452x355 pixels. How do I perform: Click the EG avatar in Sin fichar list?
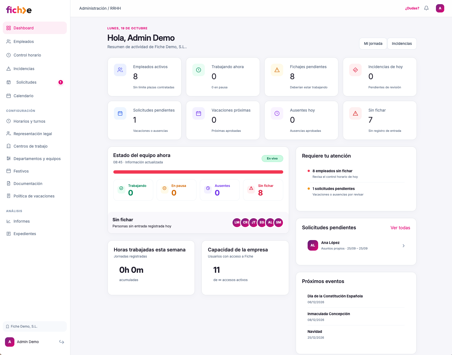[x=262, y=222]
